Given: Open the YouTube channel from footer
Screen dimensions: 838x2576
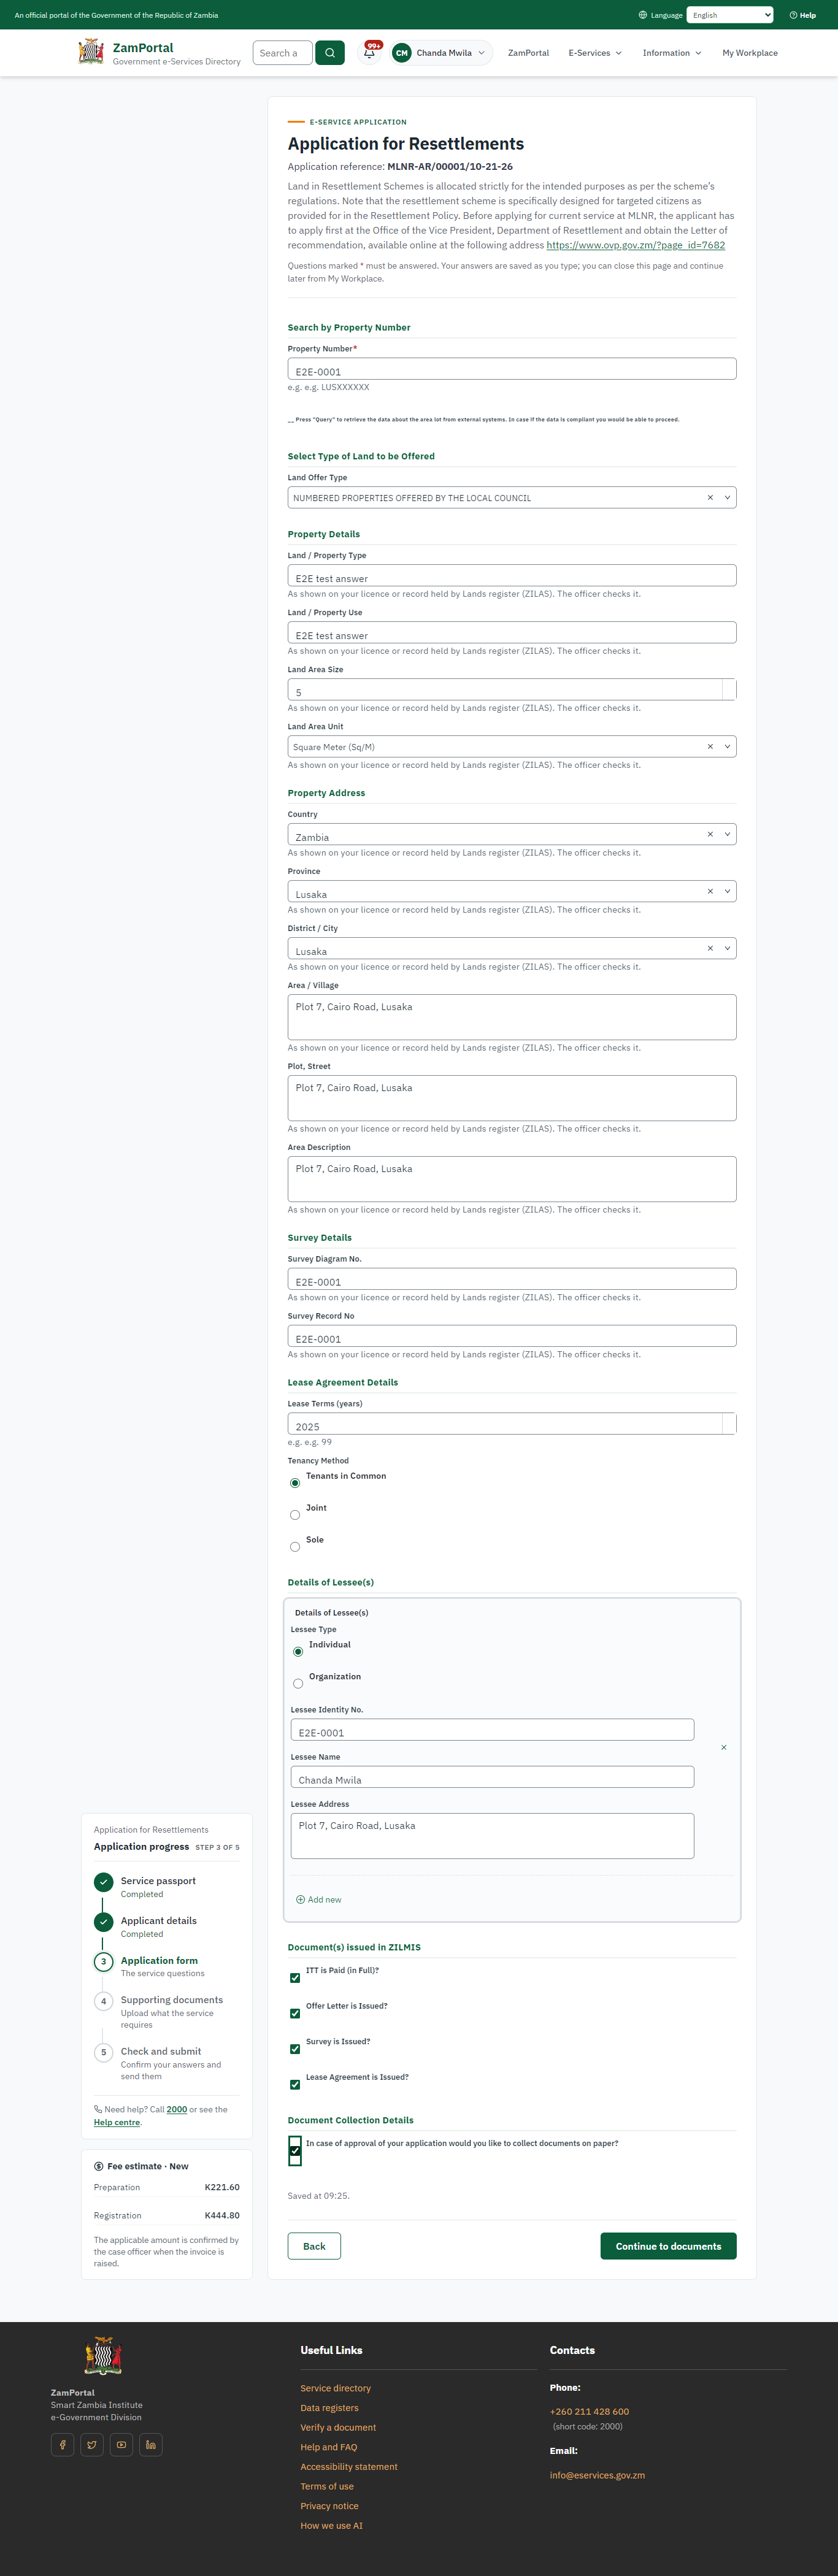Looking at the screenshot, I should pos(121,2445).
